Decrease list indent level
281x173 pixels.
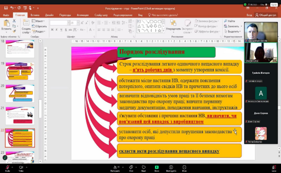click(113, 23)
